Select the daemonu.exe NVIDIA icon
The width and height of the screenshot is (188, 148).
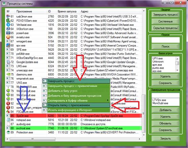pos(8,74)
